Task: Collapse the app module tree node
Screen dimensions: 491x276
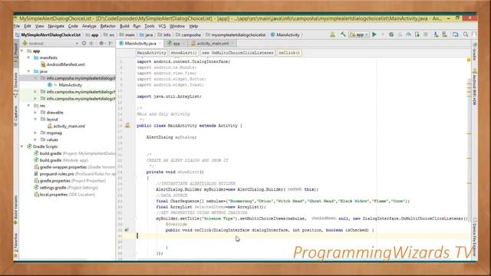Action: (x=22, y=51)
